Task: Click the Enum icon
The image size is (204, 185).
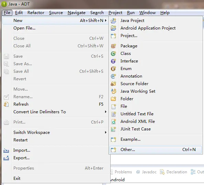Action: (x=113, y=69)
